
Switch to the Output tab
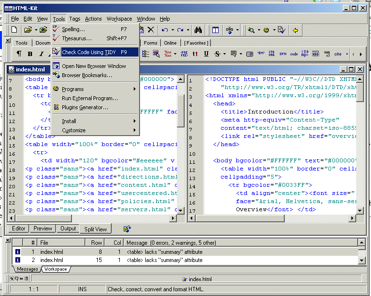(x=68, y=228)
